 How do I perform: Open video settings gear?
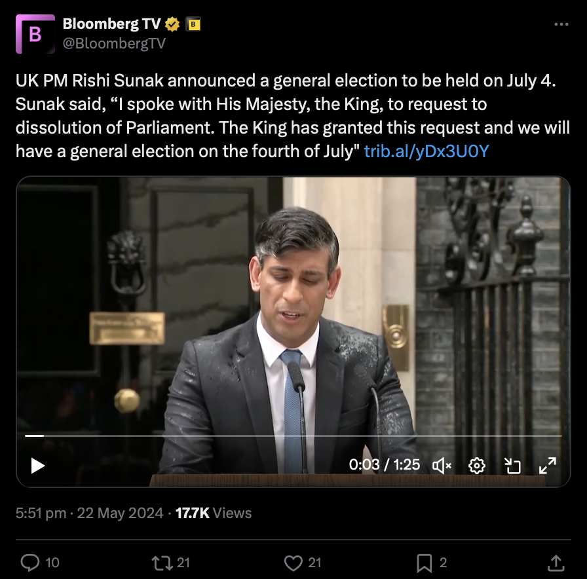tap(477, 465)
